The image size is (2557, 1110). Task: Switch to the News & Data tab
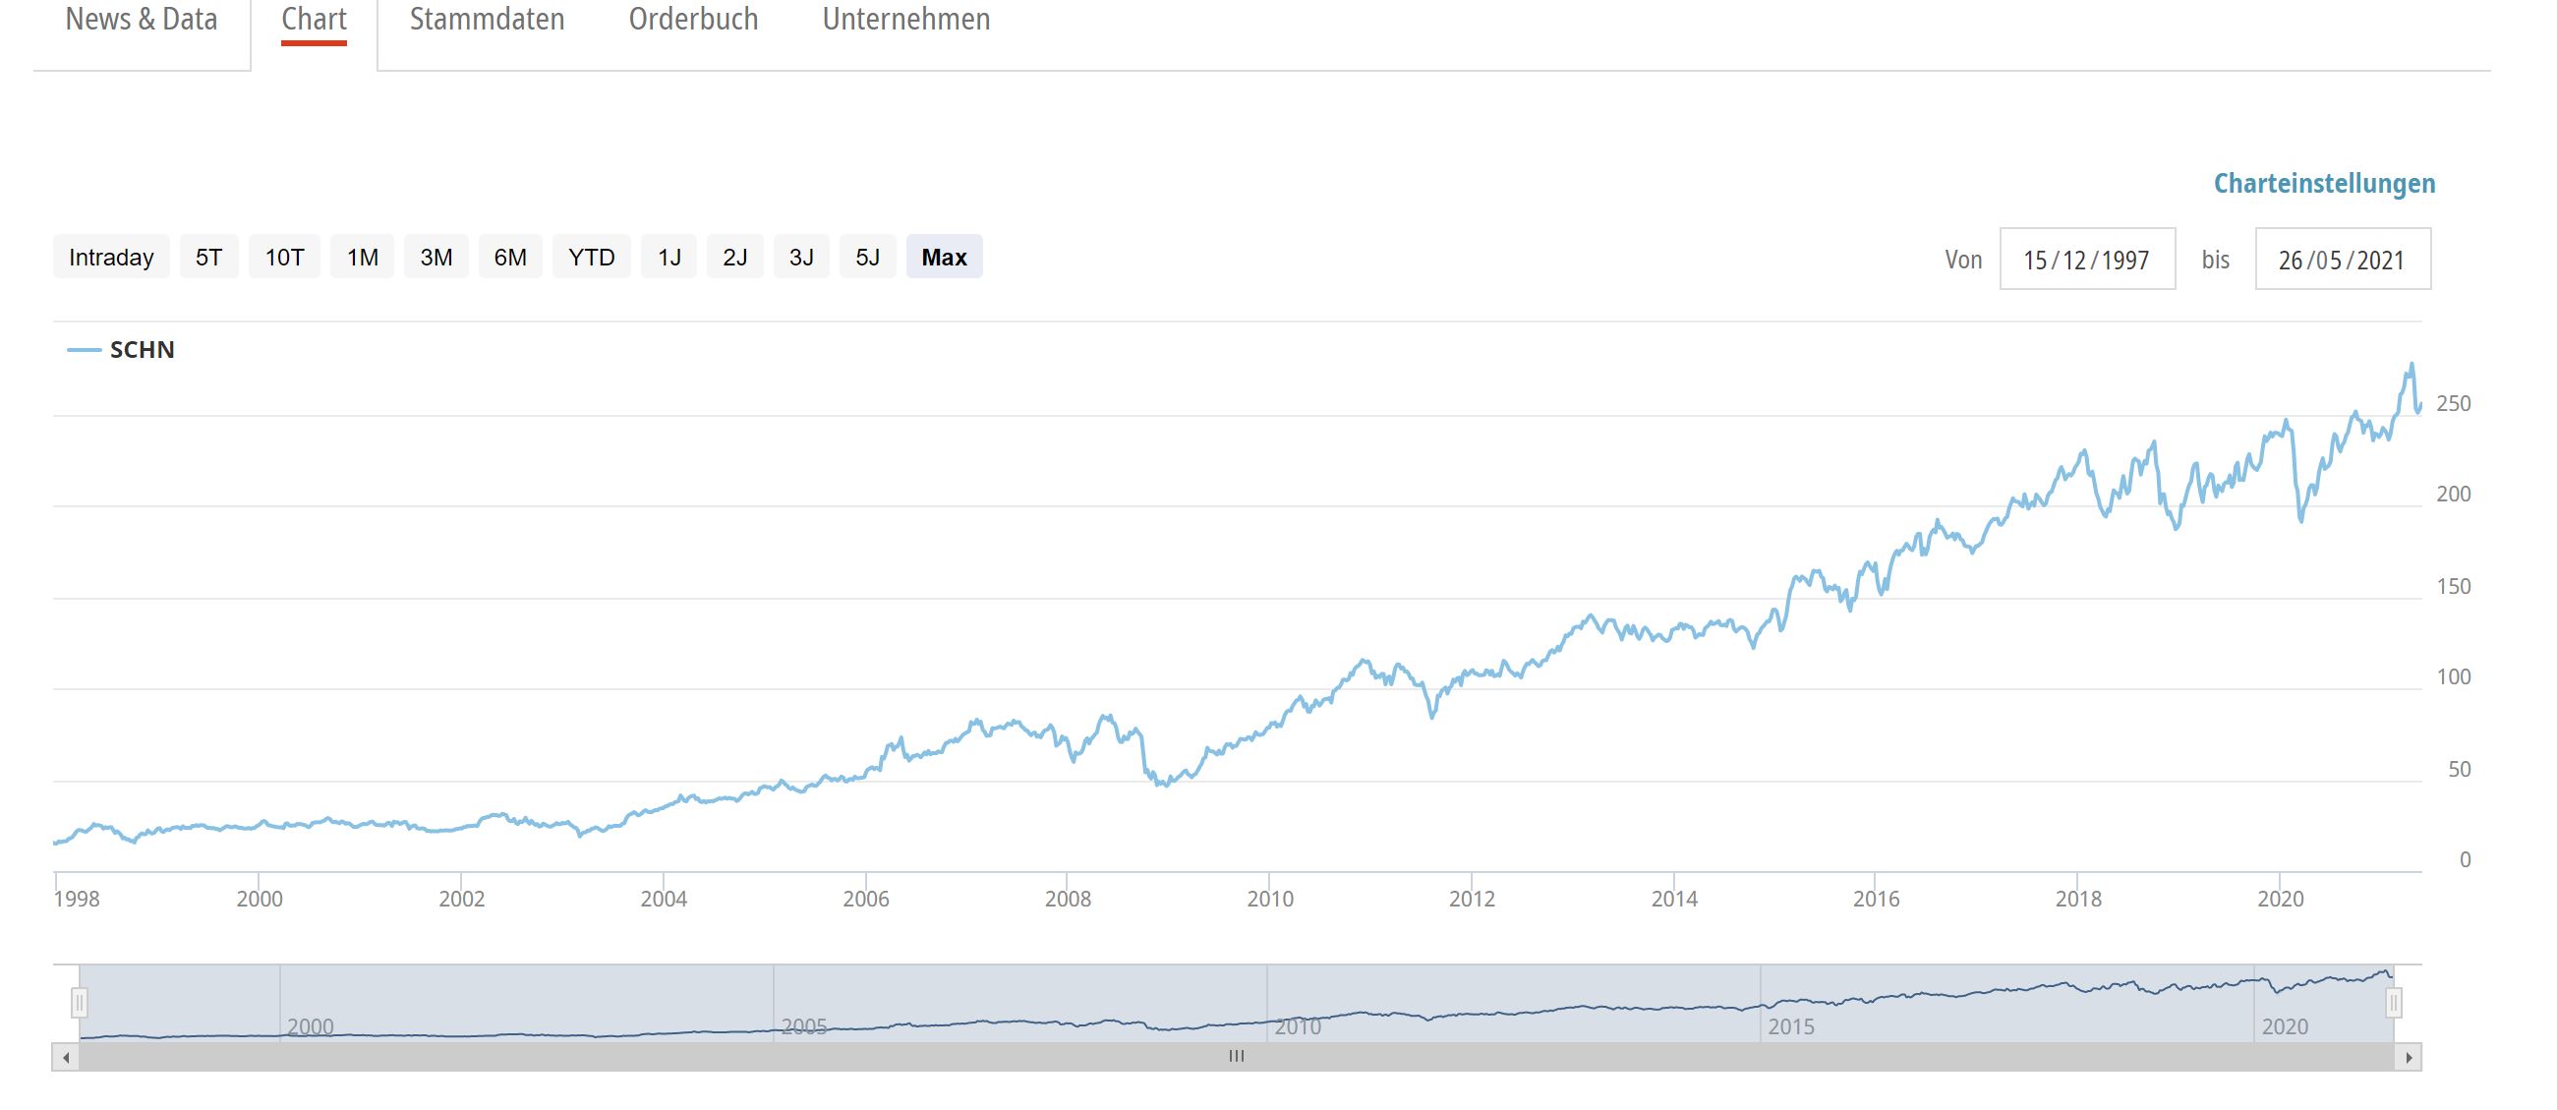pyautogui.click(x=141, y=20)
